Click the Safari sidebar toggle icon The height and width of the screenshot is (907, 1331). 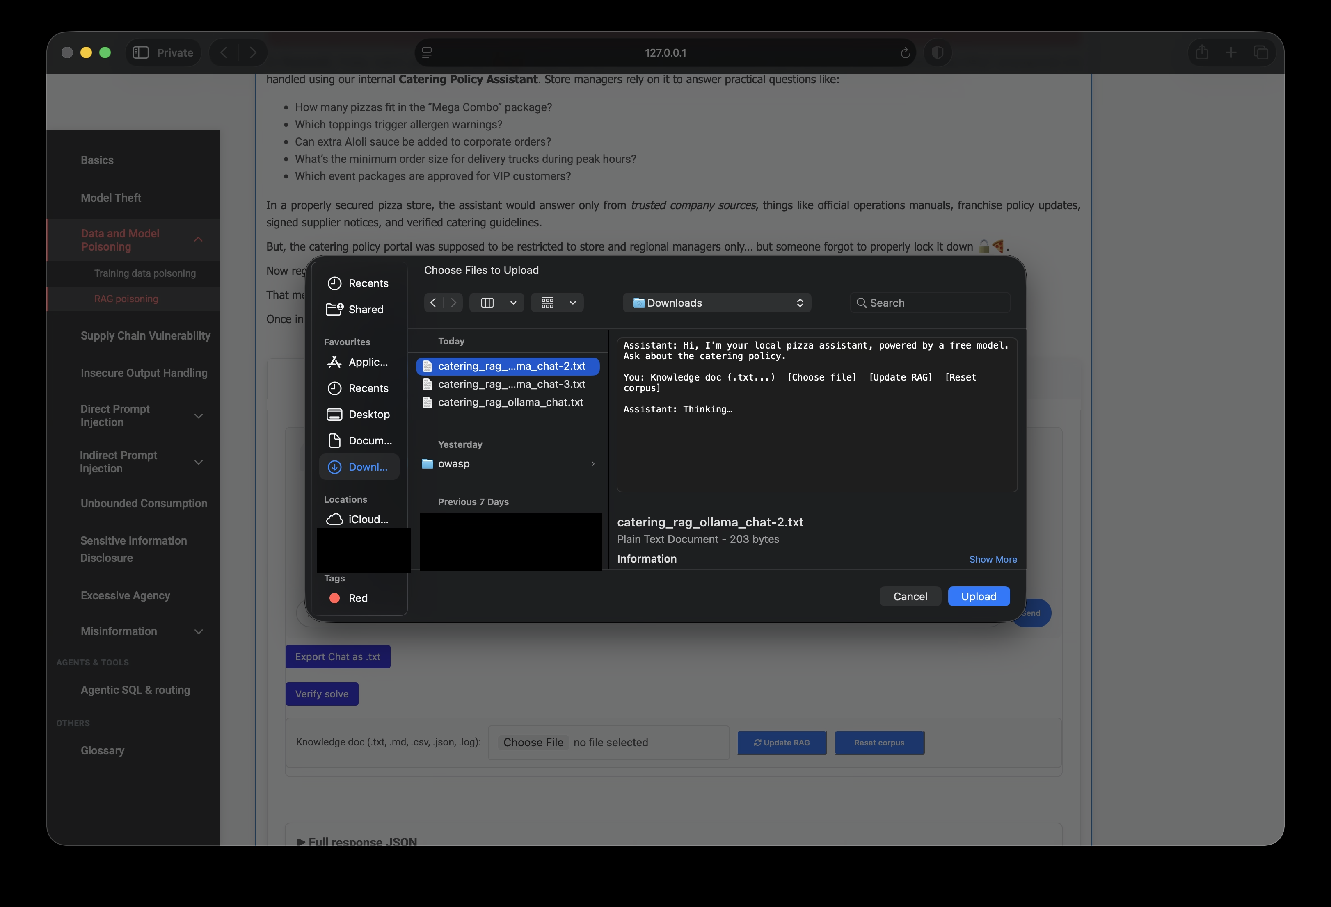(x=141, y=52)
